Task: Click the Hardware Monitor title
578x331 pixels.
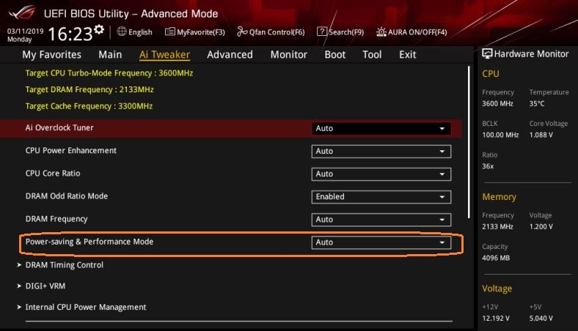Action: [x=531, y=53]
